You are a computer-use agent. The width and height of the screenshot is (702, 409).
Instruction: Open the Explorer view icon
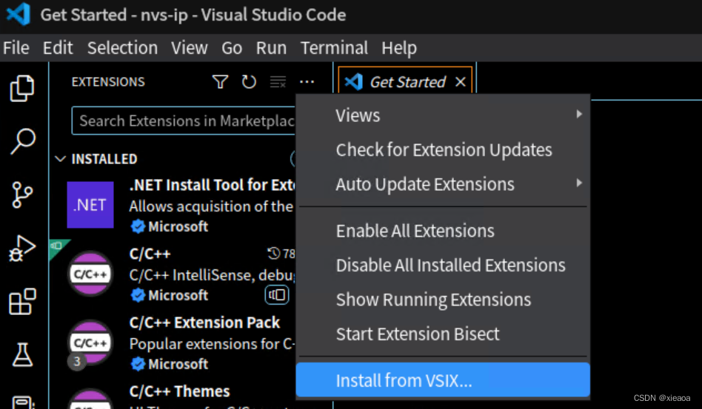point(22,88)
